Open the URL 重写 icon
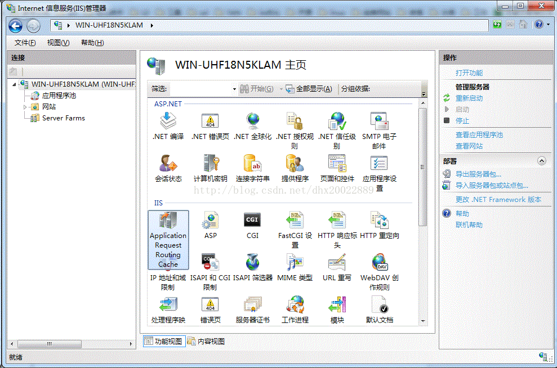The height and width of the screenshot is (368, 557). pyautogui.click(x=337, y=262)
